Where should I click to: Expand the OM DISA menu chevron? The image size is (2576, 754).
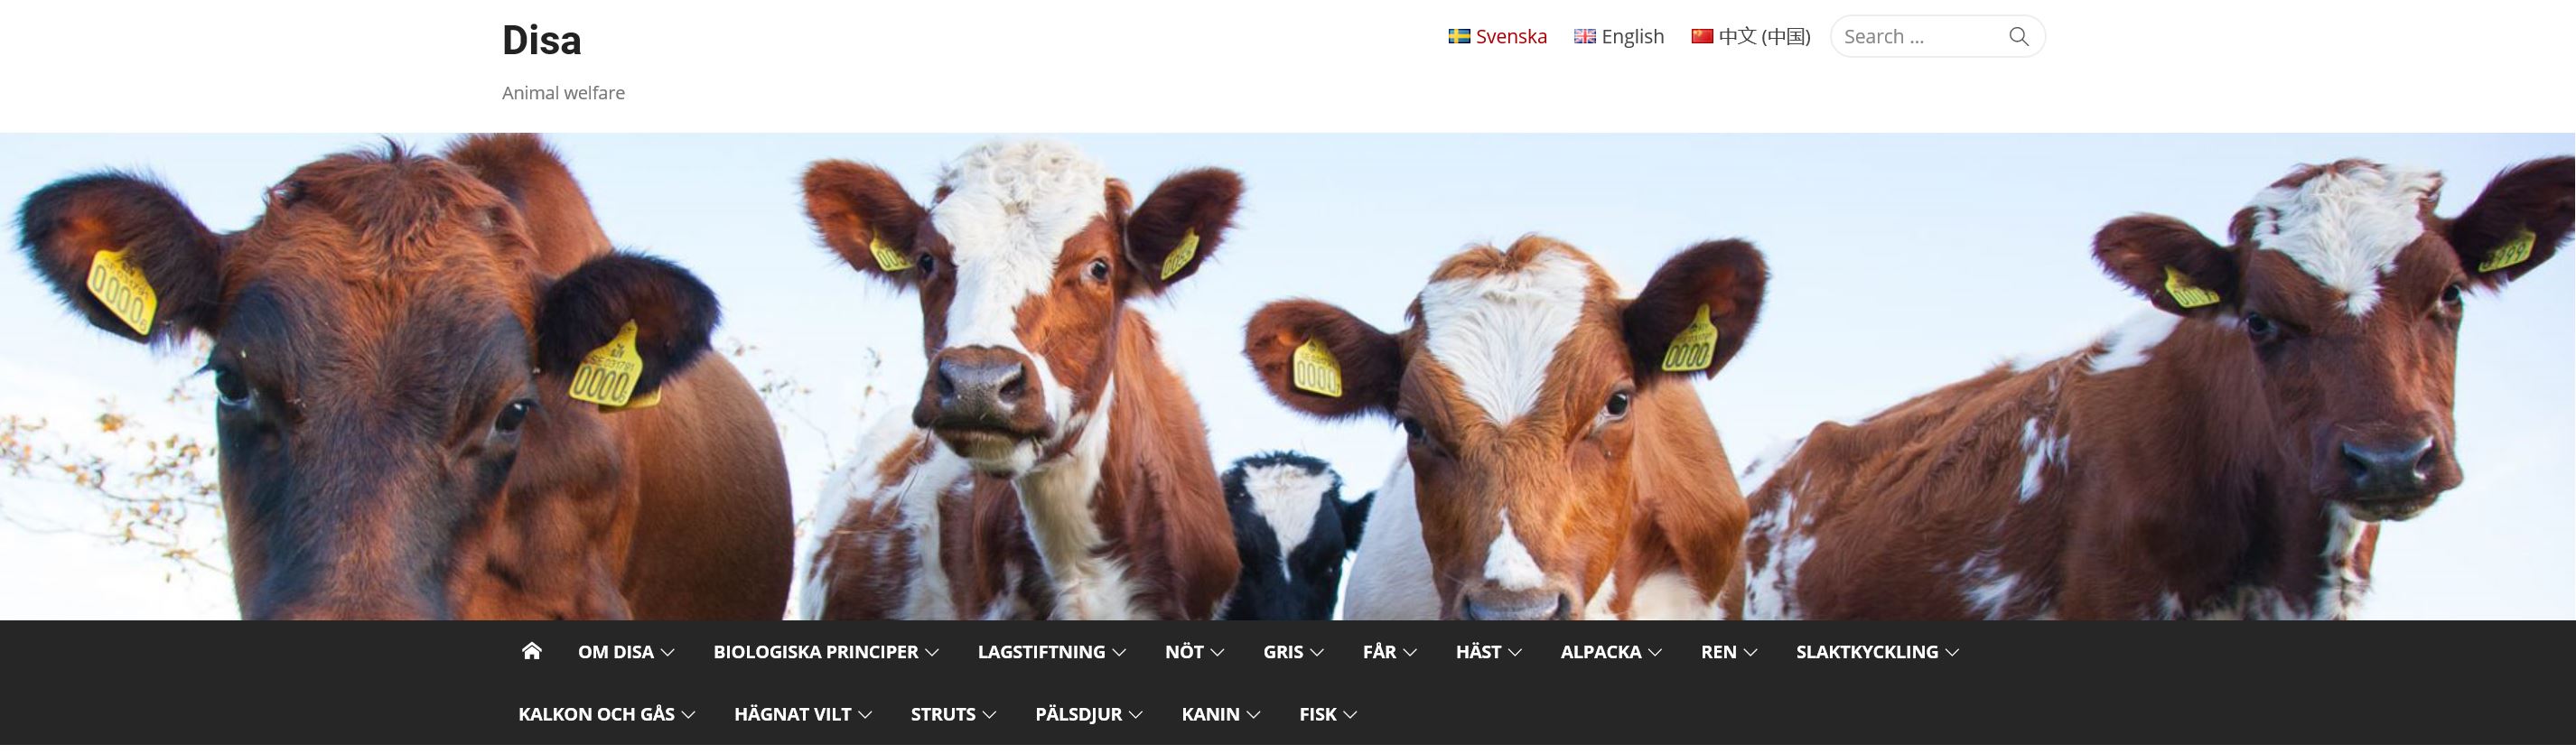click(x=667, y=652)
